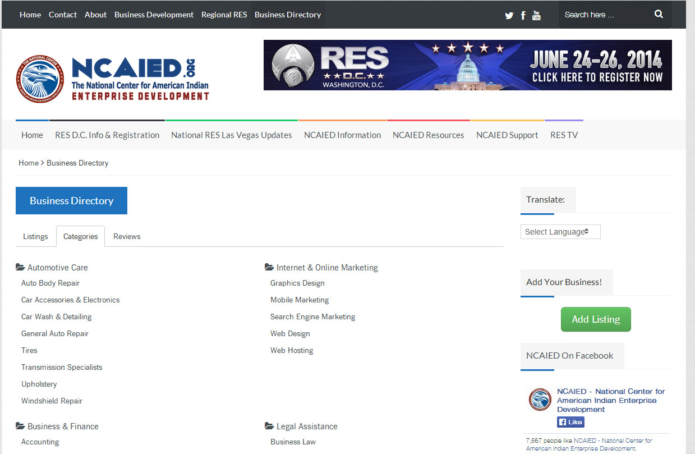
Task: Open the YouTube icon in top bar
Action: click(536, 15)
